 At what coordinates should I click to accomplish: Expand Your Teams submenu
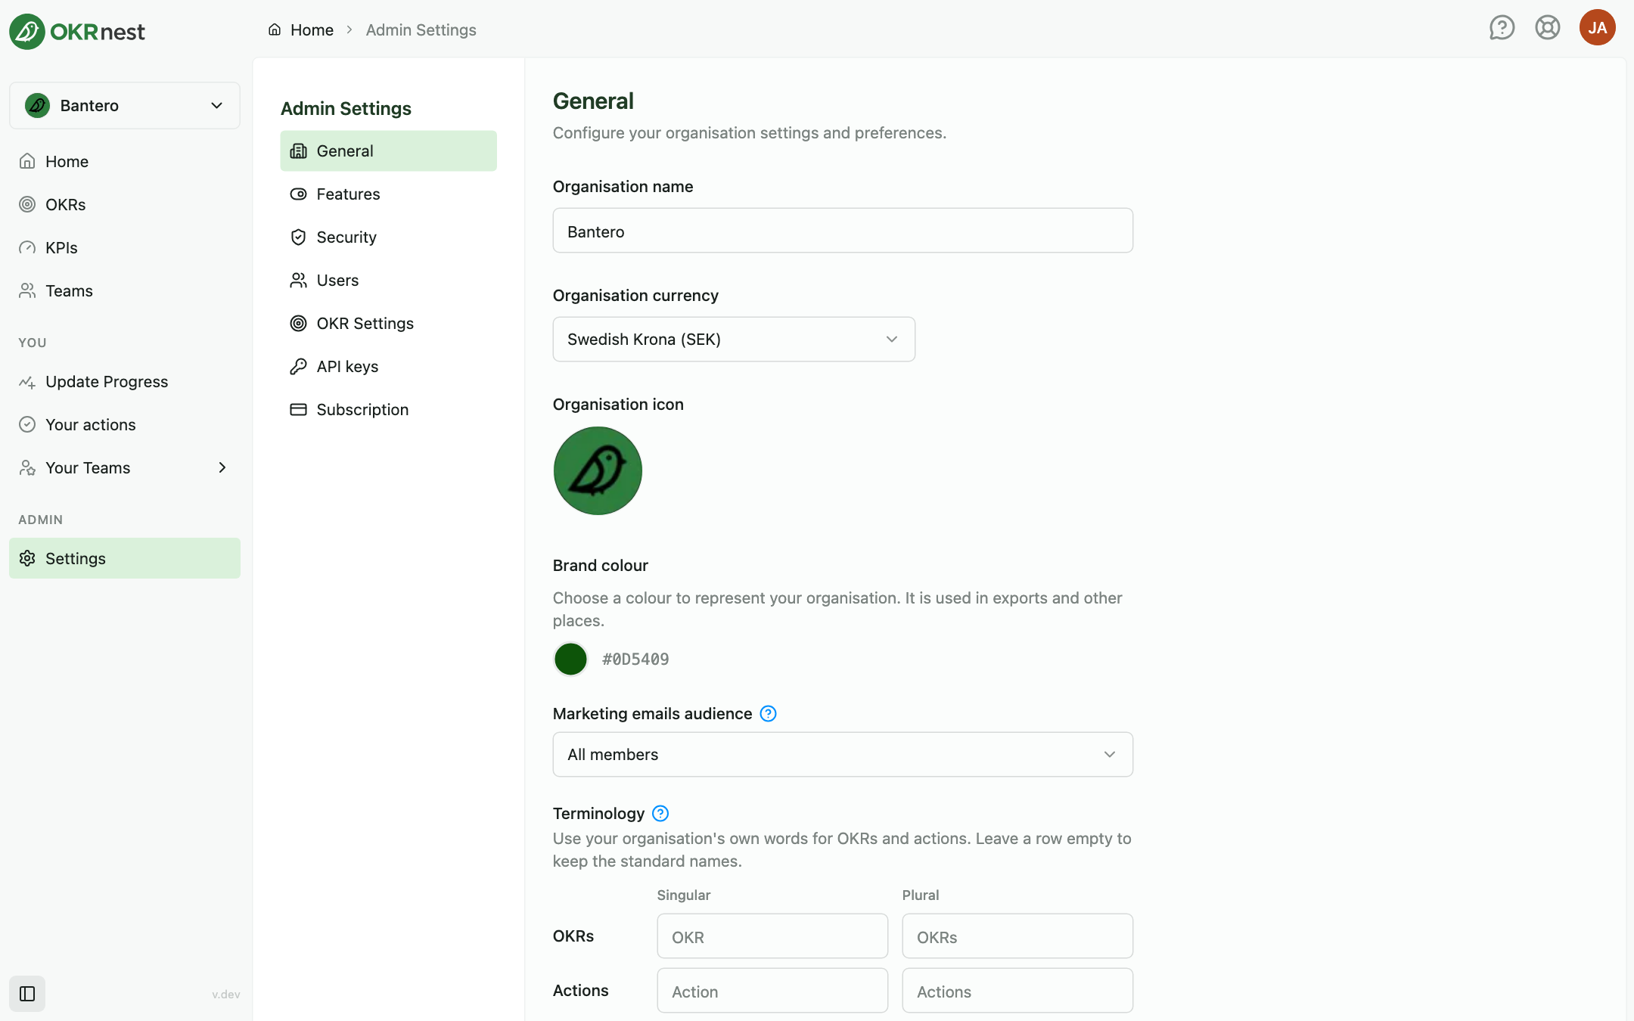[222, 467]
